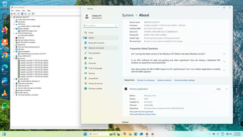This screenshot has width=243, height=137.
Task: Click the Settings back arrow
Action: (84, 9)
